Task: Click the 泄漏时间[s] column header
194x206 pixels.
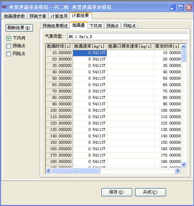Action: click(59, 47)
